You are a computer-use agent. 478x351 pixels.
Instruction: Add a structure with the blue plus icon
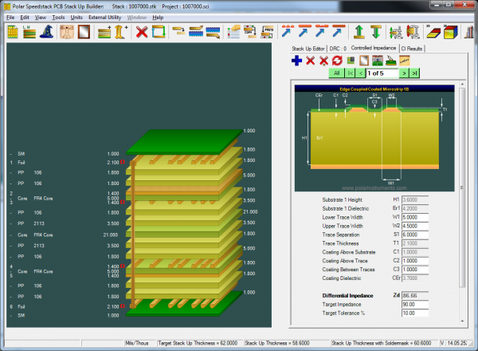tap(296, 61)
